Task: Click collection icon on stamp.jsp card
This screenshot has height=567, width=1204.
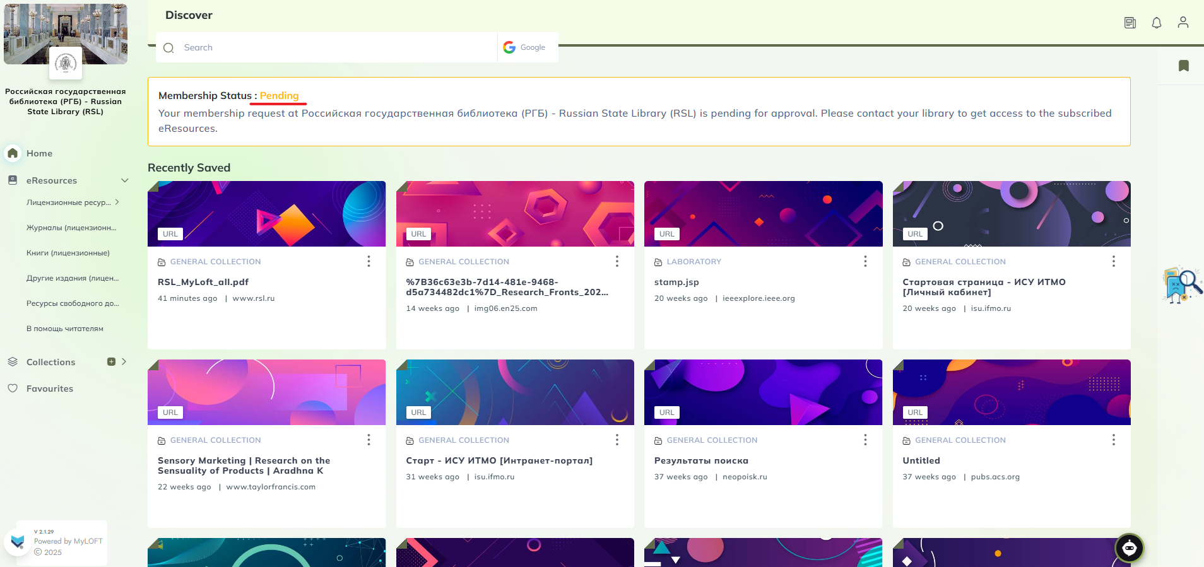Action: [658, 262]
